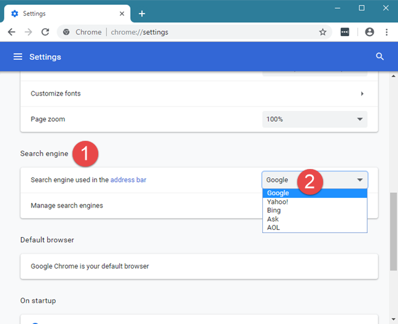Image resolution: width=398 pixels, height=324 pixels.
Task: Choose Yahoo! as search engine
Action: click(314, 202)
